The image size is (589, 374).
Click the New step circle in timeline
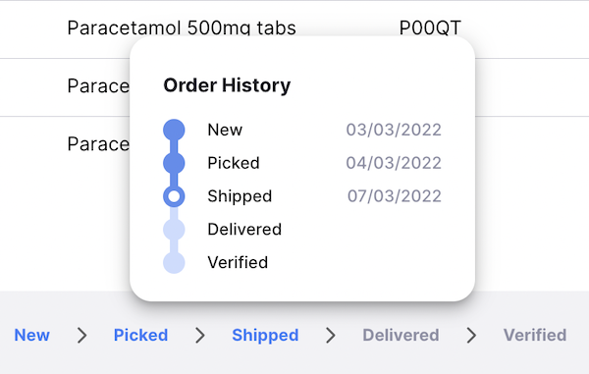coord(174,130)
